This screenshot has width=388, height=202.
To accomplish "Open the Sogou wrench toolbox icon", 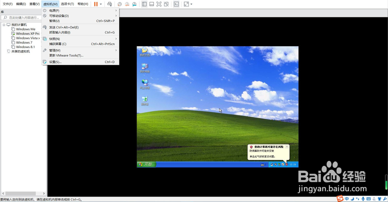I will click(385, 199).
